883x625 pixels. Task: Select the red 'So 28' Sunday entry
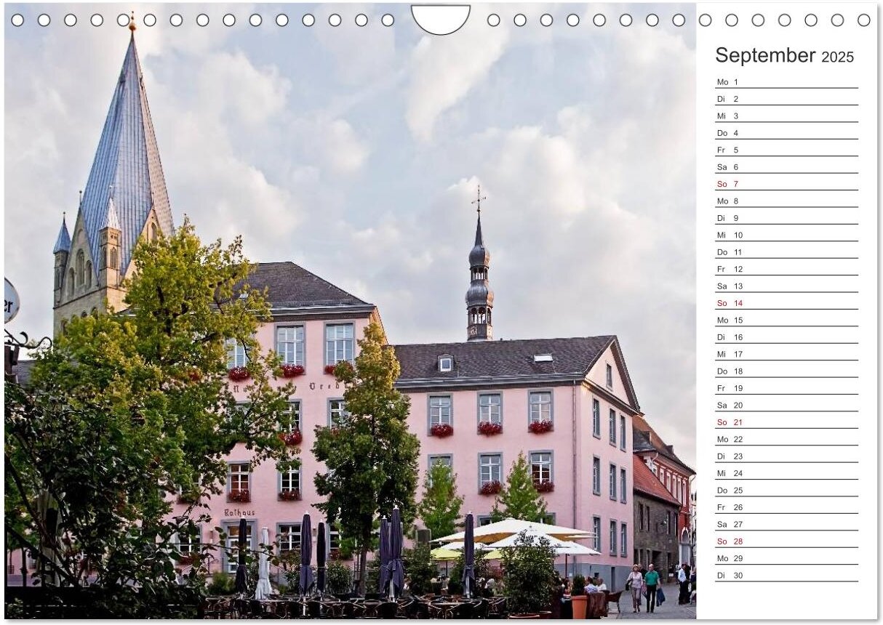786,541
